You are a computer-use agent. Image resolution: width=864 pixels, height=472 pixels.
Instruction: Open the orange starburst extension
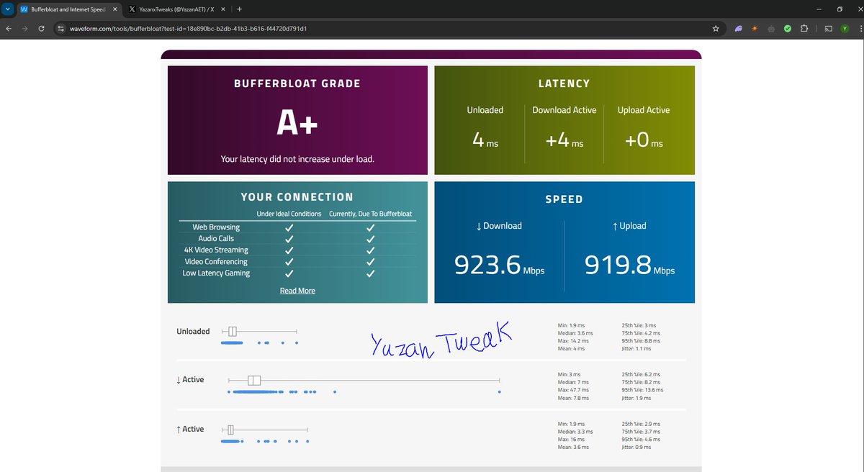(755, 29)
